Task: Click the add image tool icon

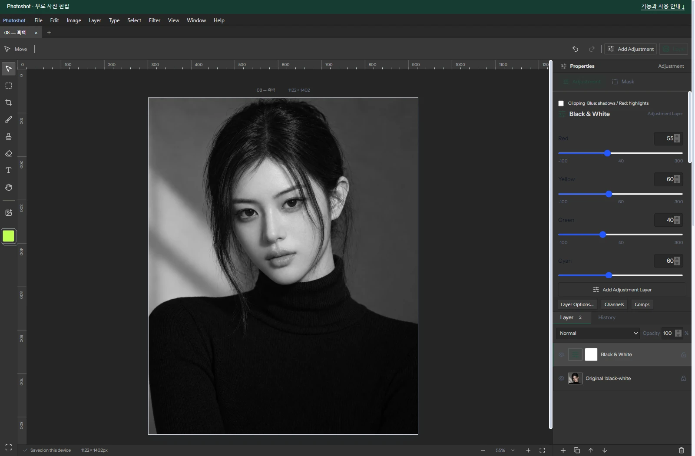Action: (x=8, y=213)
